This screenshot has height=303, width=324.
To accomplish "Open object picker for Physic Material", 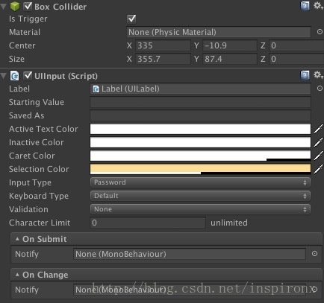I will point(320,32).
